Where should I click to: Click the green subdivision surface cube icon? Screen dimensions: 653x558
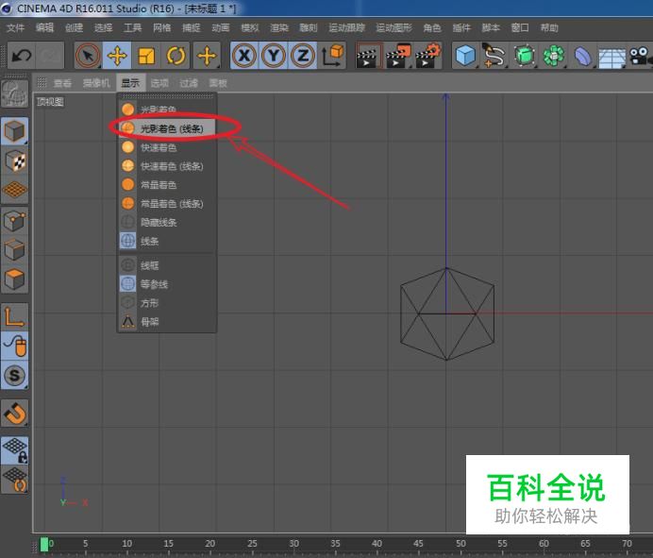point(524,55)
